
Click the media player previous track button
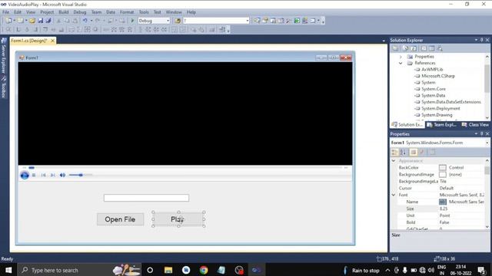click(x=43, y=175)
